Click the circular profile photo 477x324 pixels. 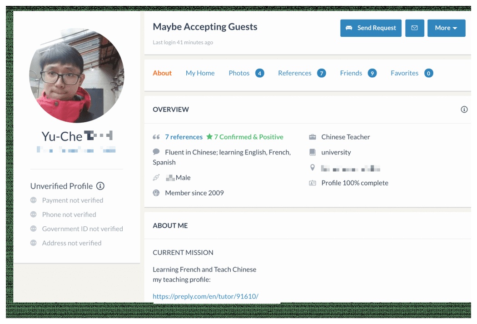coord(77,75)
